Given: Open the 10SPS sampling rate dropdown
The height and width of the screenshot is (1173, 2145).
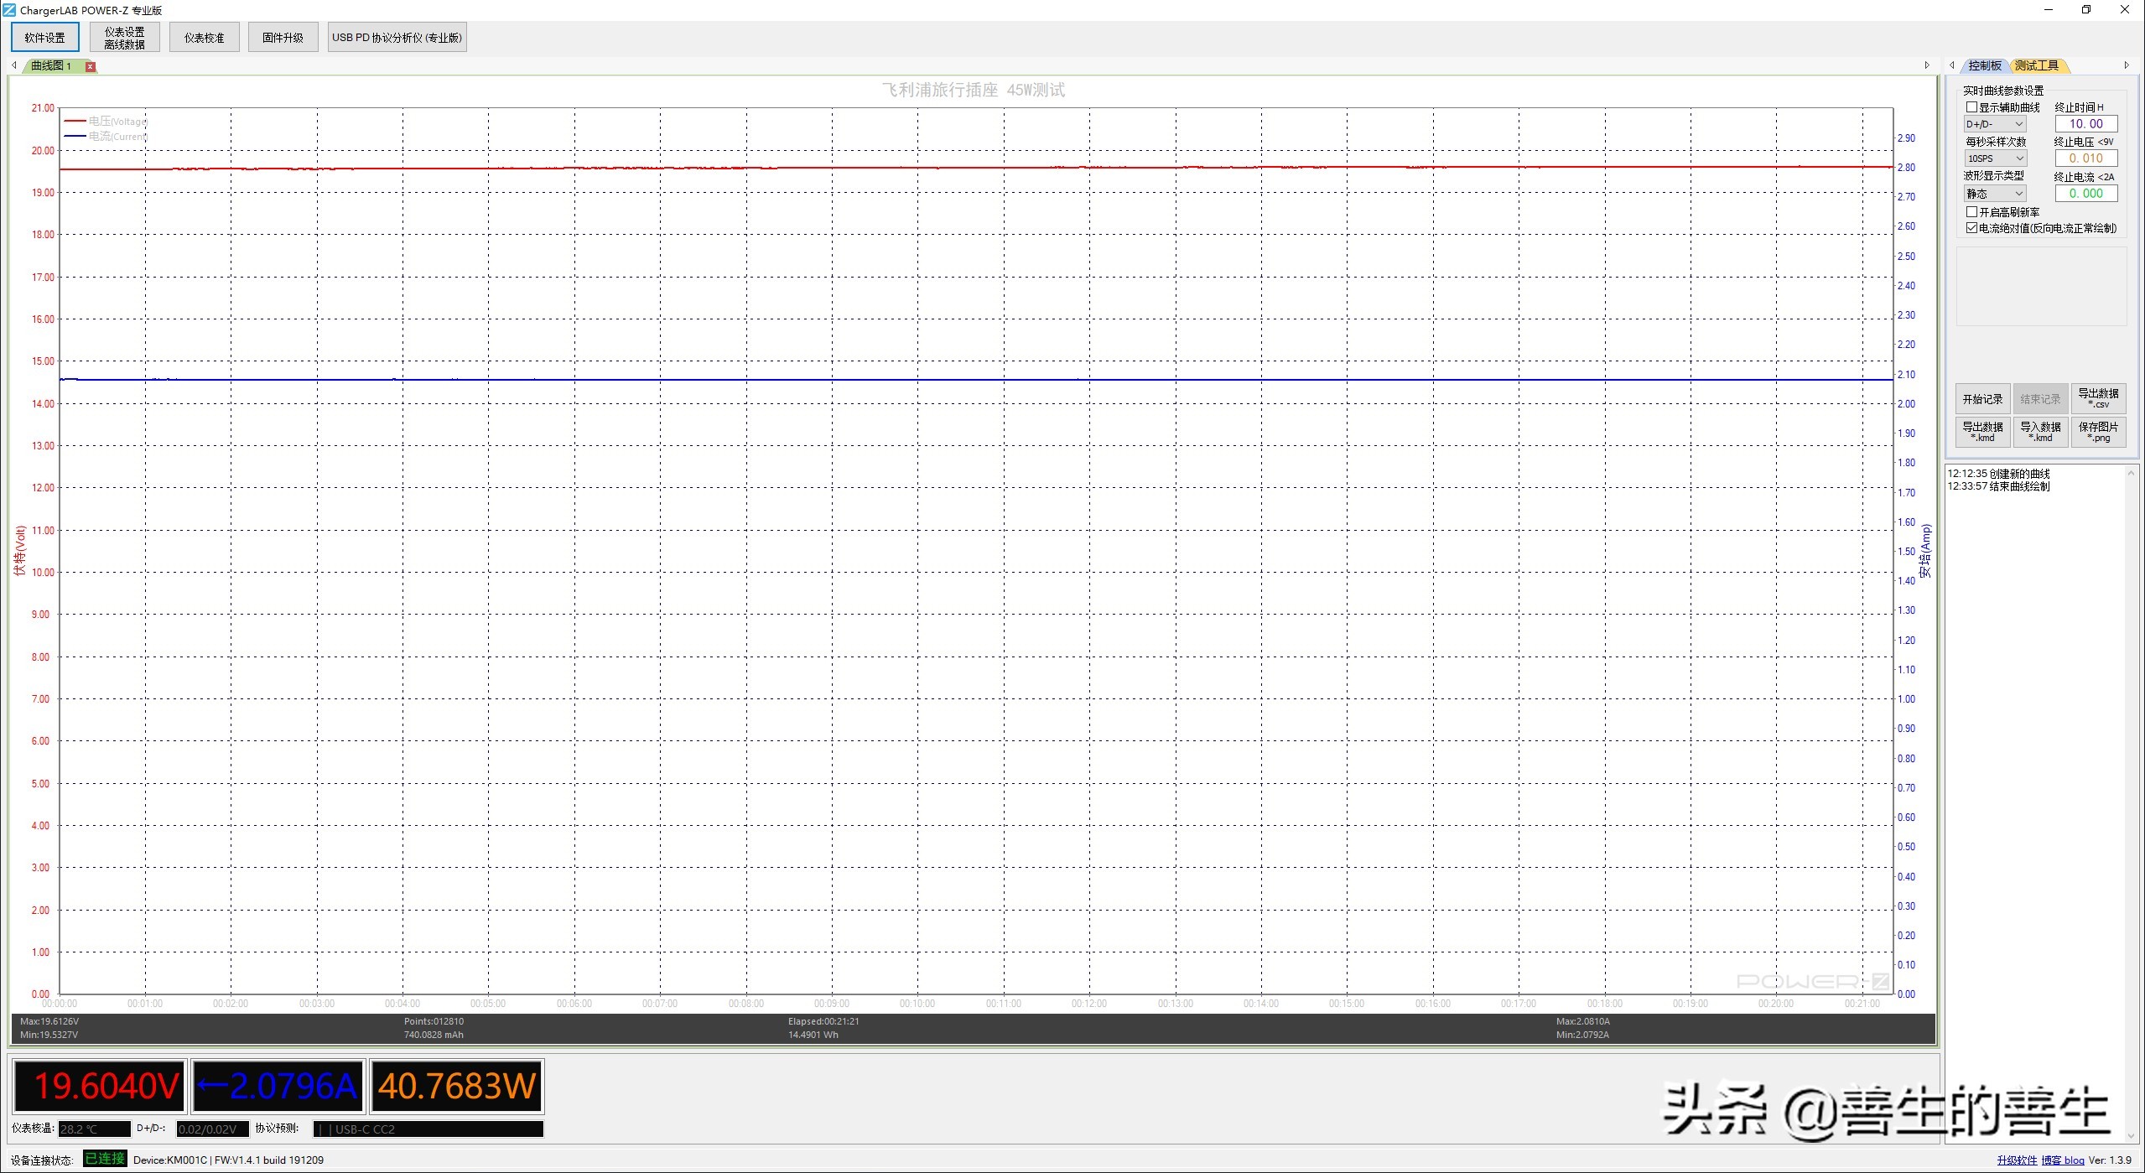Looking at the screenshot, I should coord(1995,158).
